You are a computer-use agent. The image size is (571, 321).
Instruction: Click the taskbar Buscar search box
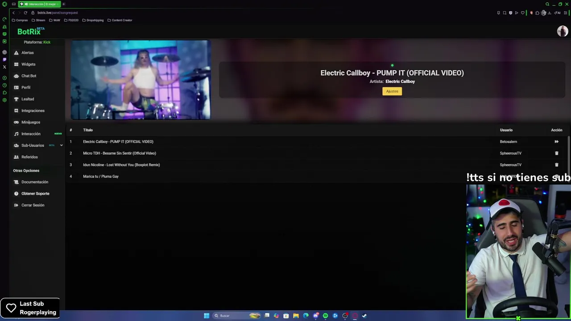tap(236, 316)
